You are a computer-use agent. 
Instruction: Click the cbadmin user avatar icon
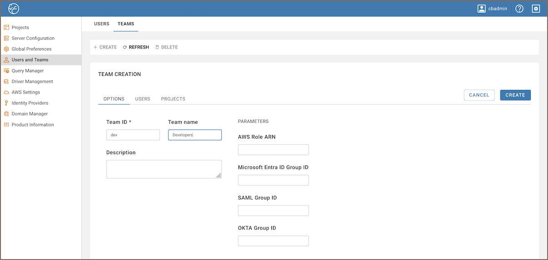(x=482, y=9)
